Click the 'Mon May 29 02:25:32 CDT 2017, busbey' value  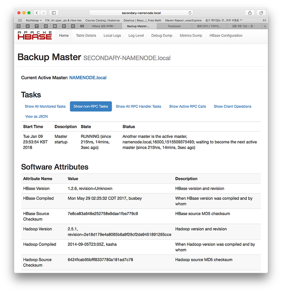click(105, 198)
